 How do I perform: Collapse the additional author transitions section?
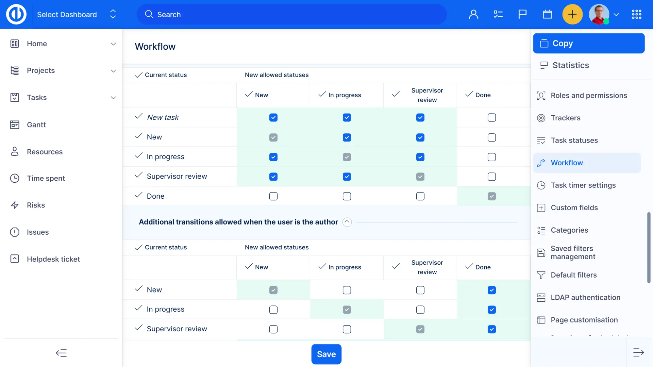(347, 222)
